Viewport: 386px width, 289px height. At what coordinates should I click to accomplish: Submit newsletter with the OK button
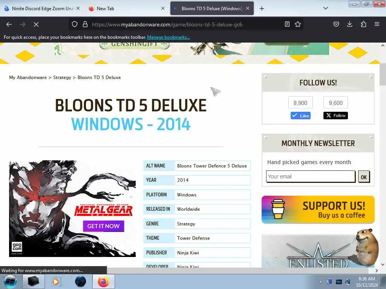point(364,177)
